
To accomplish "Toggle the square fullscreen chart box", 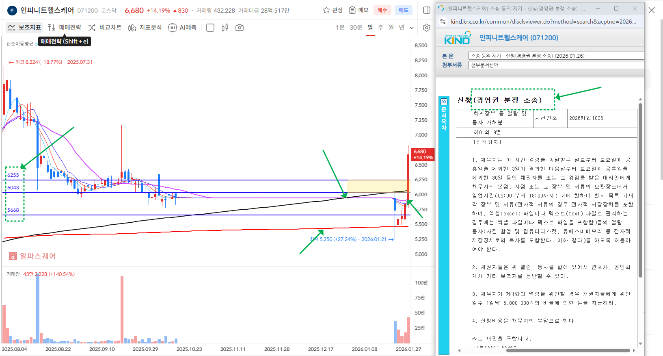I will pyautogui.click(x=210, y=28).
